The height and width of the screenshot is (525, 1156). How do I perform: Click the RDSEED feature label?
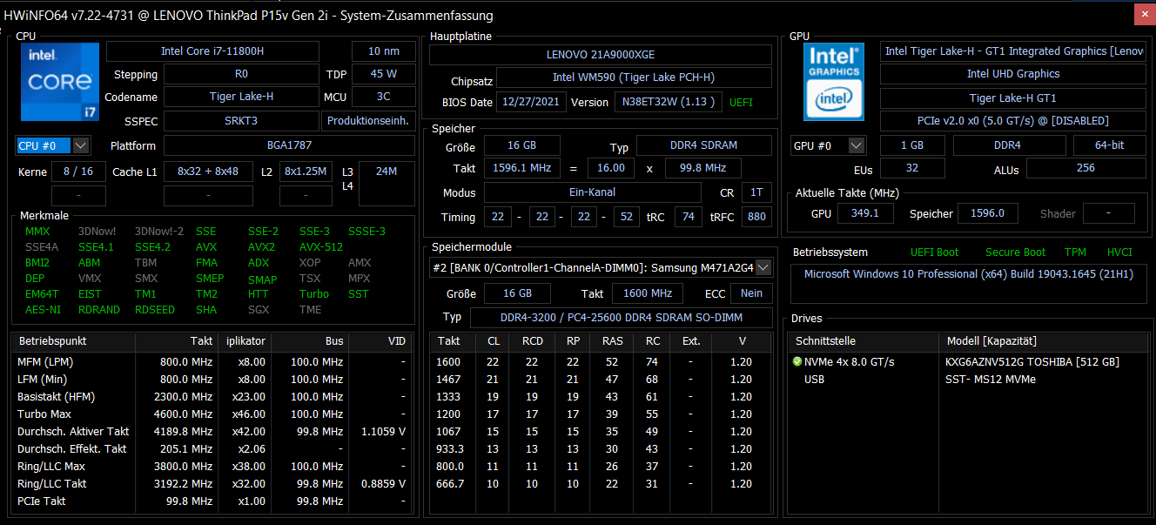(154, 309)
